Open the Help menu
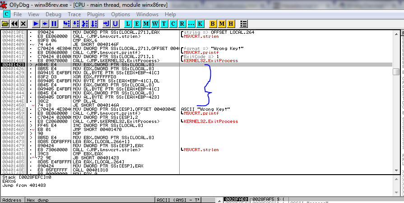 [x=170, y=14]
